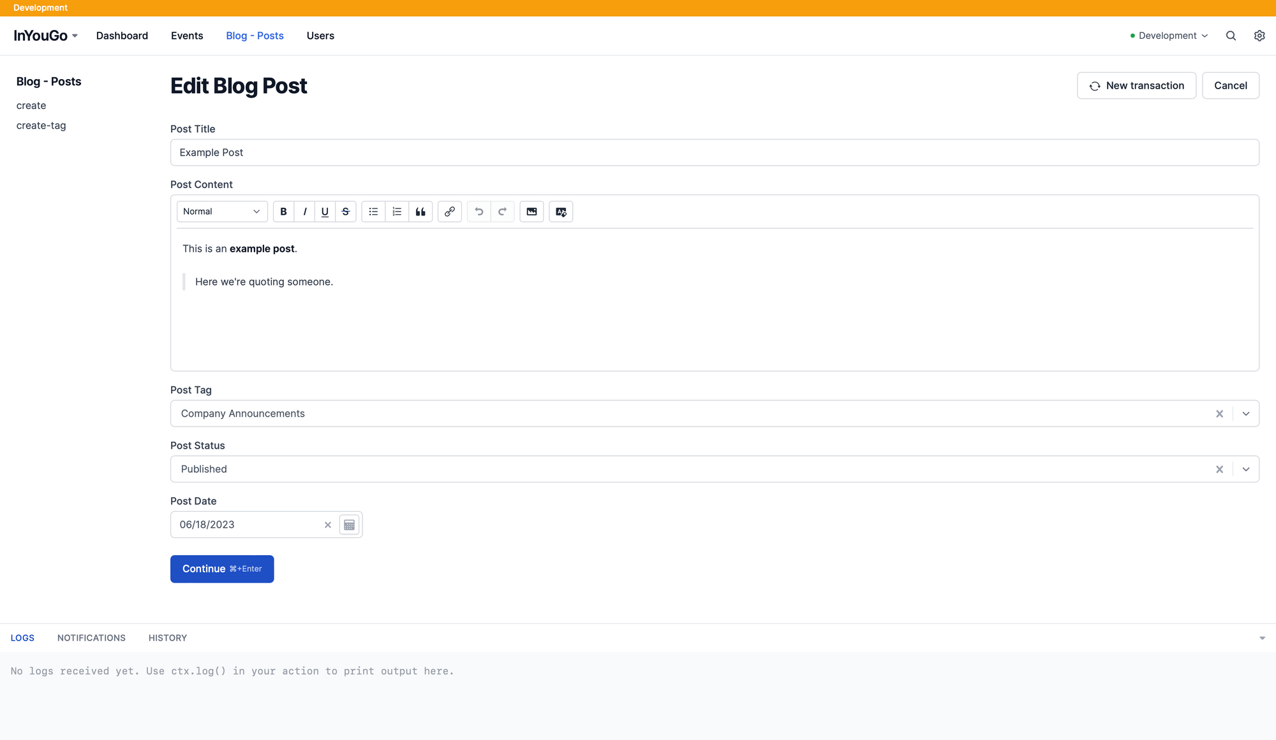Viewport: 1276px width, 740px height.
Task: Toggle blockquote formatting
Action: (x=420, y=212)
